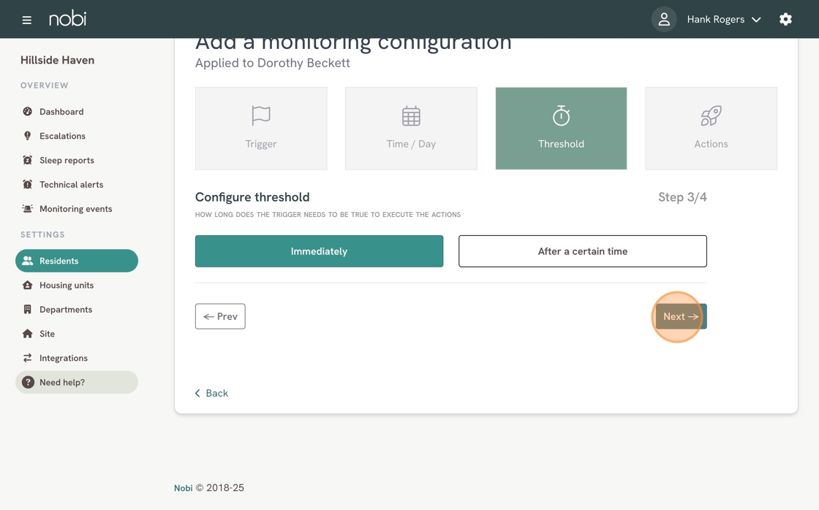819x510 pixels.
Task: Click the Prev button
Action: tap(220, 316)
